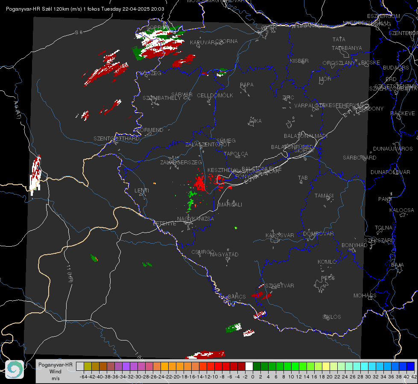The height and width of the screenshot is (384, 418).
Task: Click the BALATONFÜRED city label
Action: [292, 147]
